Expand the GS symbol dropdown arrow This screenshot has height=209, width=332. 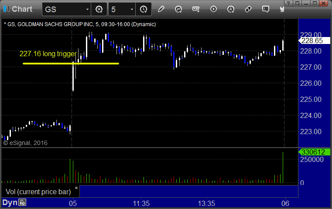tap(87, 9)
